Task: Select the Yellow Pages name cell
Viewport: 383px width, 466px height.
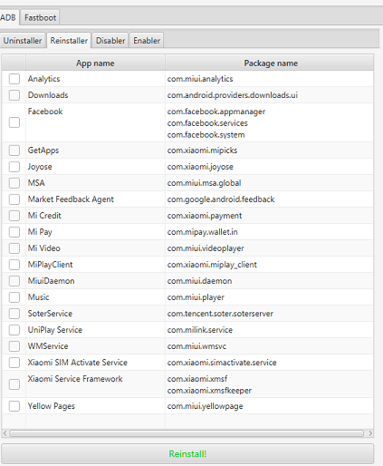Action: (95, 406)
